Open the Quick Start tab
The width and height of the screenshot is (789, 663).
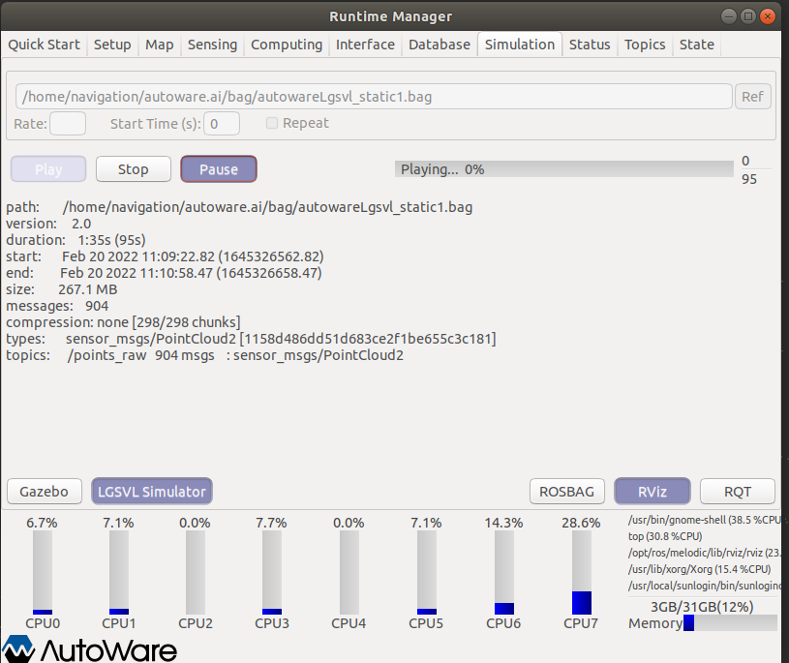click(x=44, y=45)
